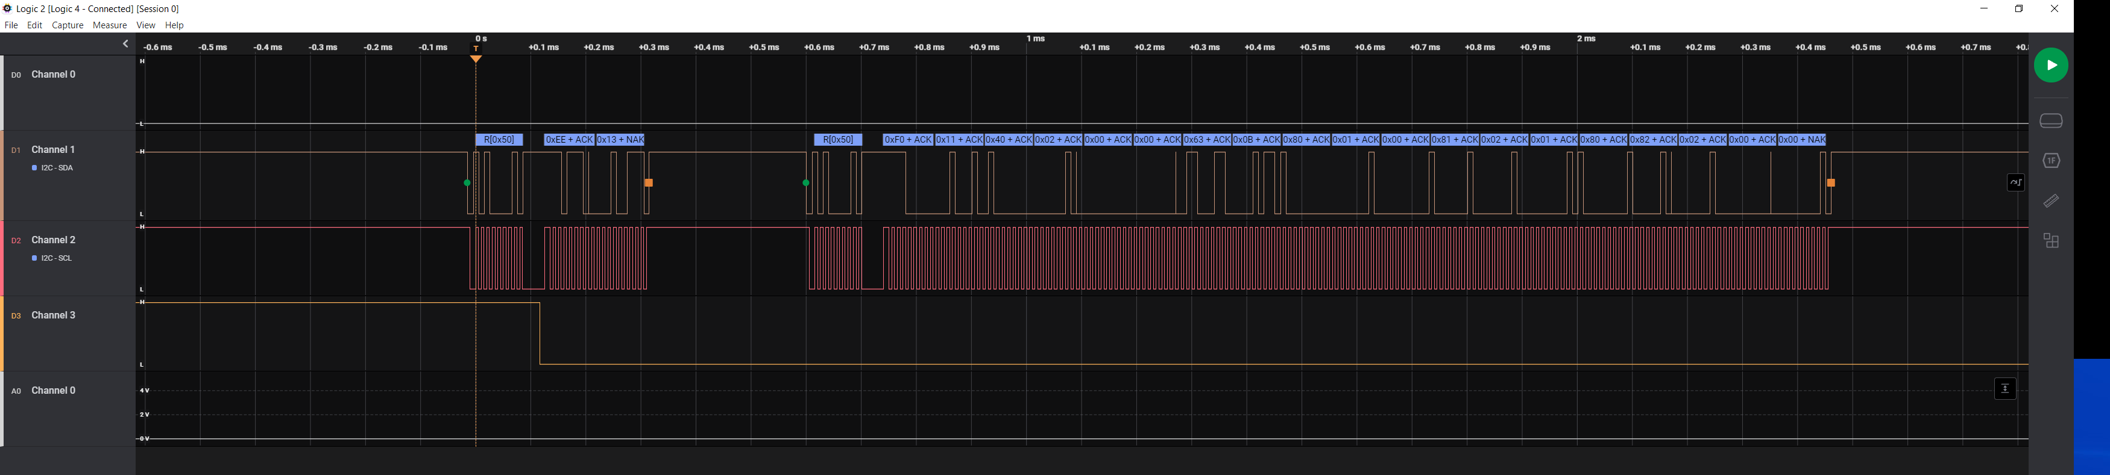Screen dimensions: 2110x475
Task: Click the trigger edge icon on Channel 1
Action: (2015, 183)
